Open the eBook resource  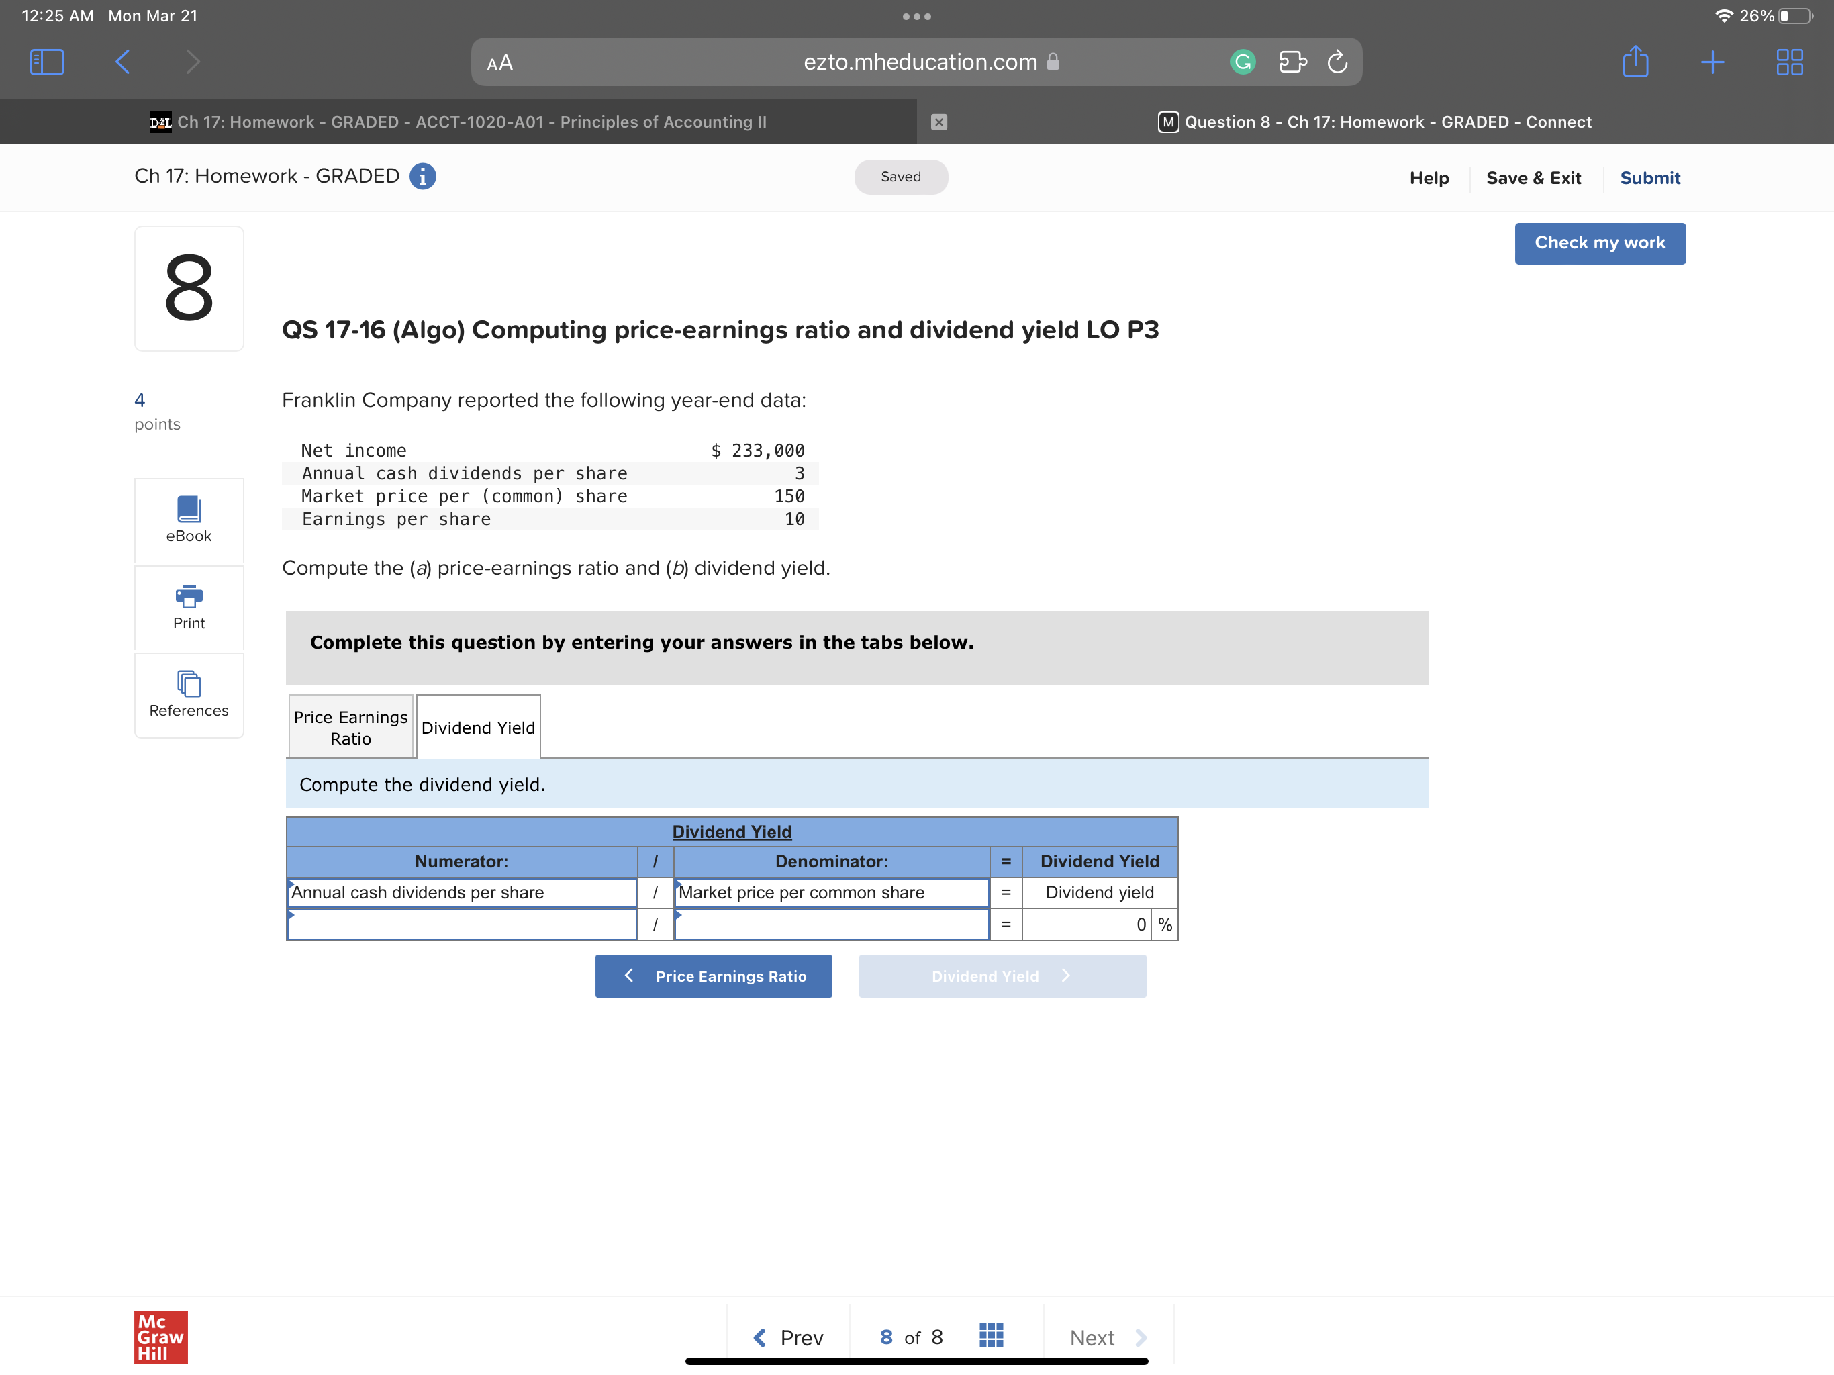[x=189, y=520]
